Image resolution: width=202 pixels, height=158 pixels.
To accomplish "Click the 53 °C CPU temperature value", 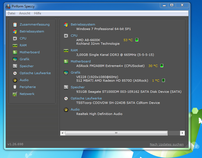I will tap(128, 40).
